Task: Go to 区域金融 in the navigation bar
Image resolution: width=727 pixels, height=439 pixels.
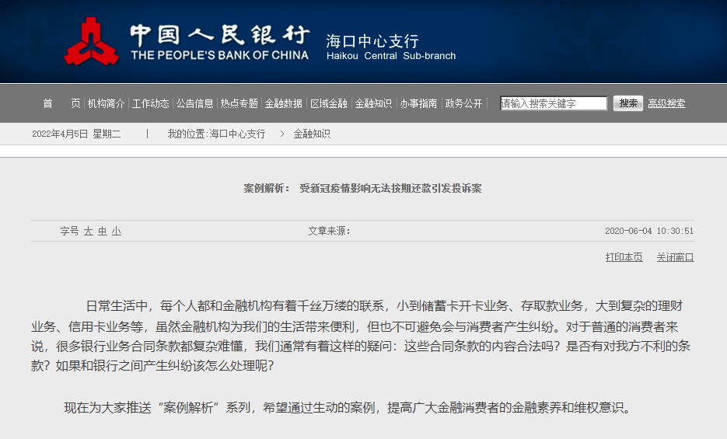Action: [329, 103]
